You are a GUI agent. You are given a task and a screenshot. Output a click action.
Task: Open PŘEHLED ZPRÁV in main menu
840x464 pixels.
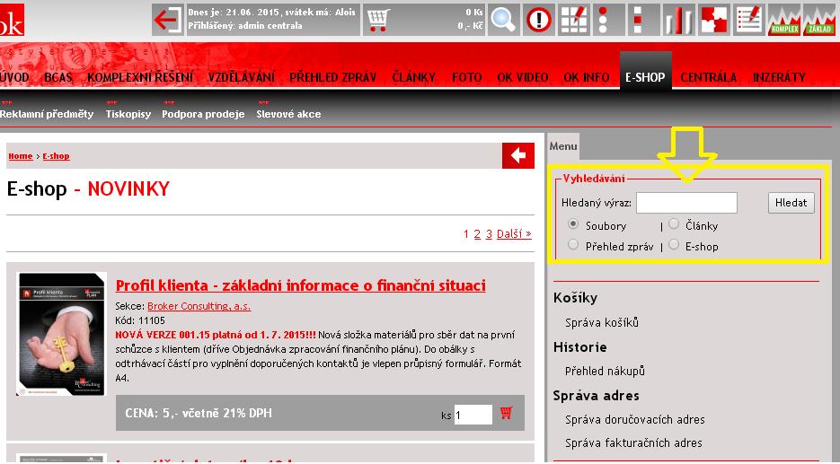332,77
